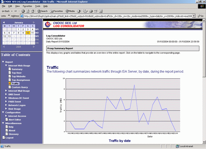Viewport: 206px width, 149px height.
Task: Click the Back toolbar button
Action: point(6,11)
